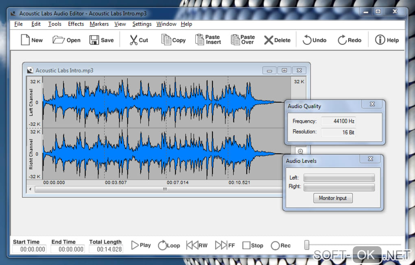Expand the Tools menu

[x=55, y=24]
